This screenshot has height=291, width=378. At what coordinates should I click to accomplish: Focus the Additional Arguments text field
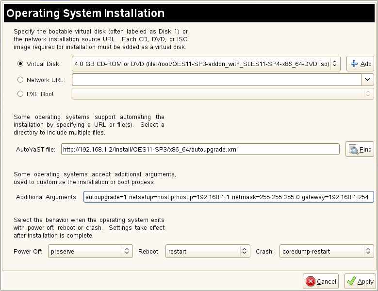[x=228, y=197]
